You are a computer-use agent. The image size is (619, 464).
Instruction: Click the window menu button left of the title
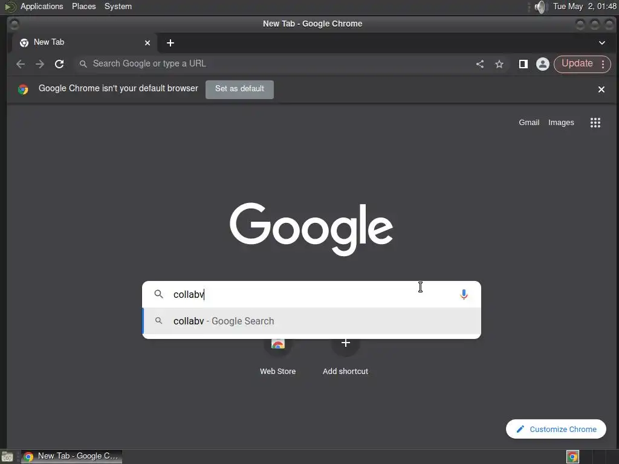coord(15,24)
